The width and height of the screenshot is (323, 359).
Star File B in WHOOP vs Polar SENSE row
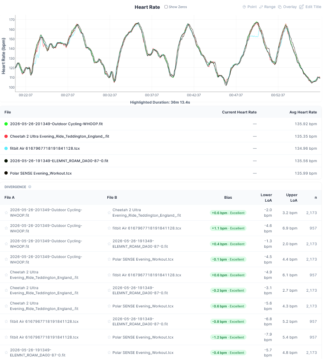[109, 259]
